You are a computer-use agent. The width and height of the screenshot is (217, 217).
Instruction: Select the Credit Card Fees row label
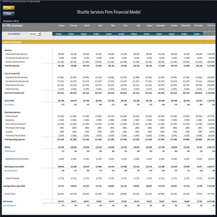[x=12, y=89]
